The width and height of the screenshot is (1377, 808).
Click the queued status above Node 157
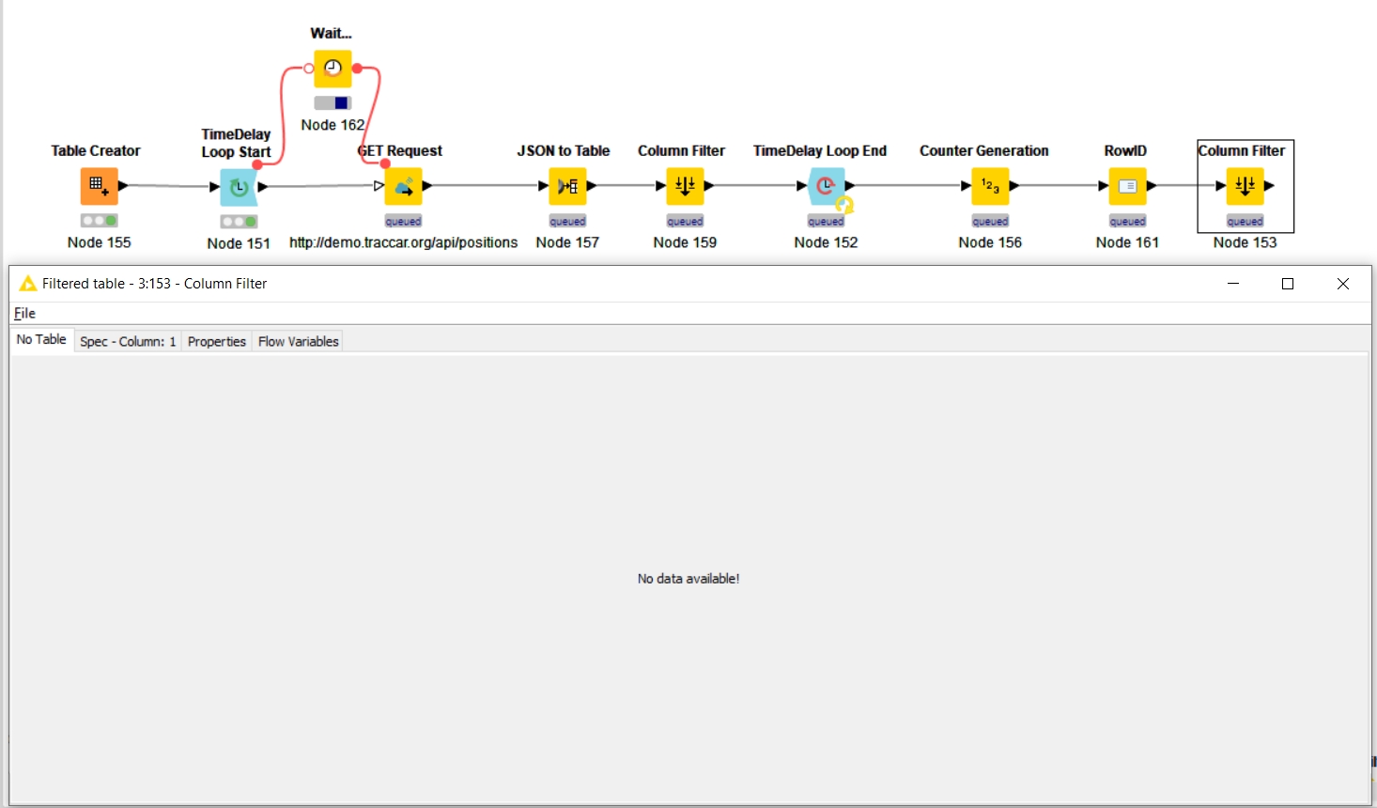pos(567,222)
